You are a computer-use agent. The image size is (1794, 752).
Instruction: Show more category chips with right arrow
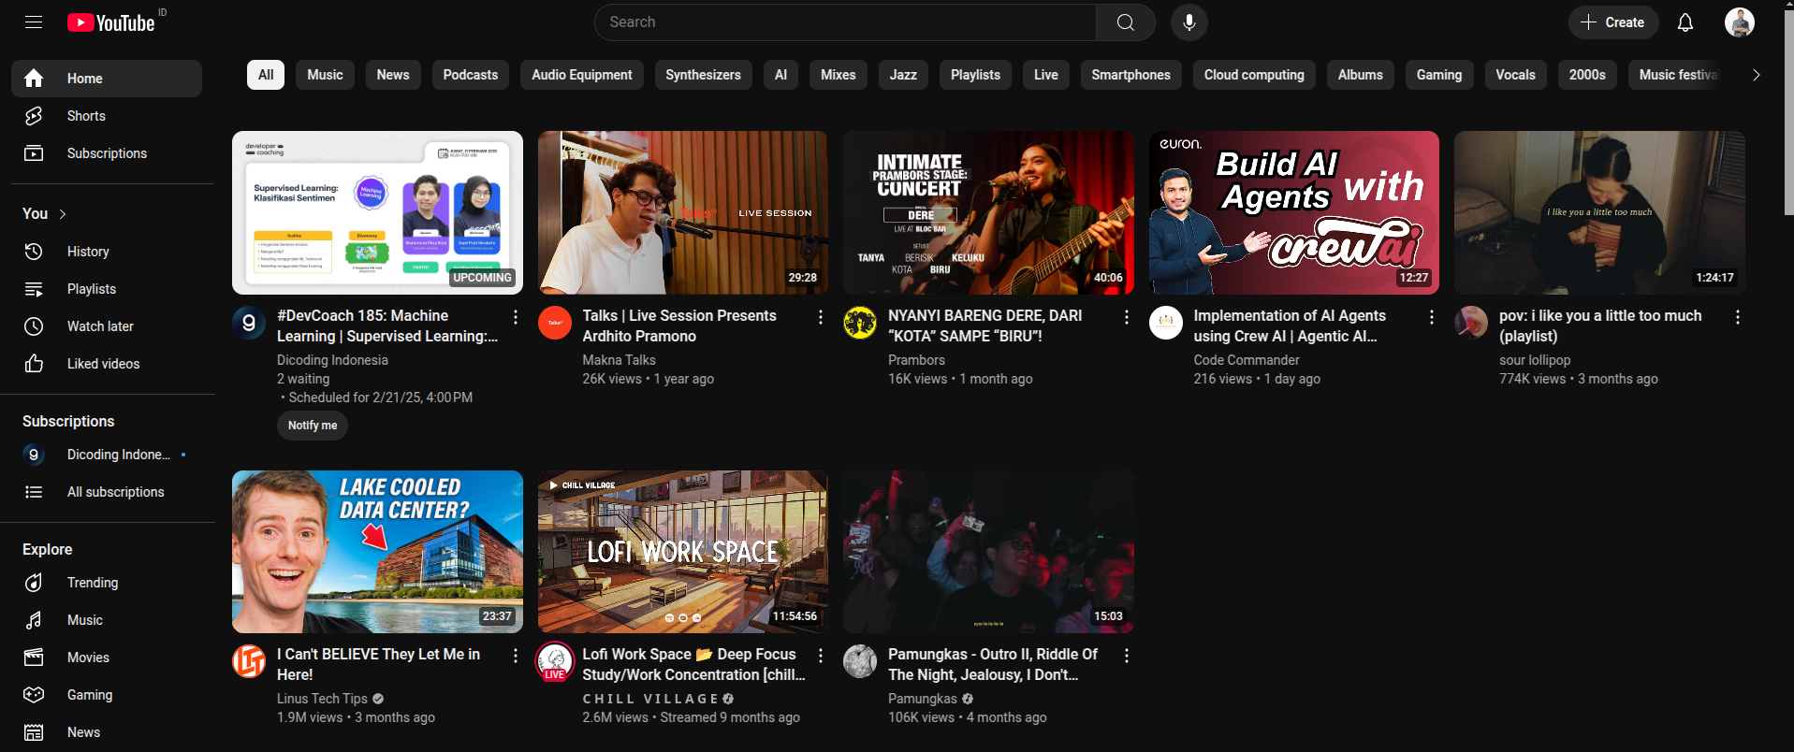click(1756, 75)
